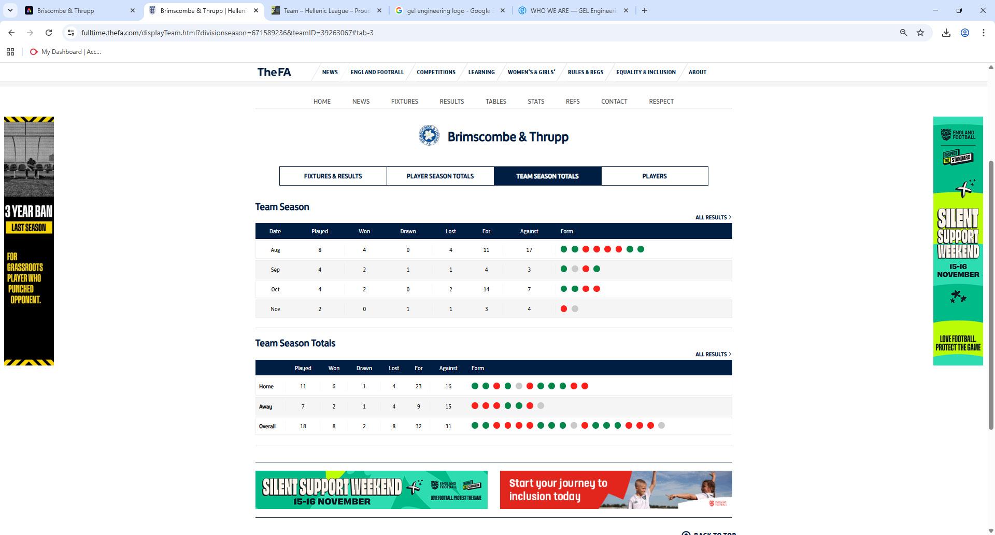Select the PLAYER SEASON TOTALS tab
The width and height of the screenshot is (995, 535).
tap(440, 176)
